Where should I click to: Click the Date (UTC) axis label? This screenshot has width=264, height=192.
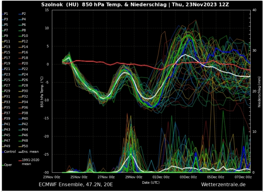coord(151,182)
